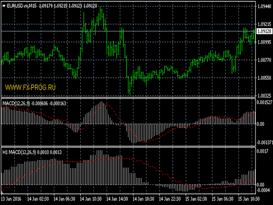Click the 15 Jan 10:30 time label
This screenshot has width=273, height=205.
248,199
